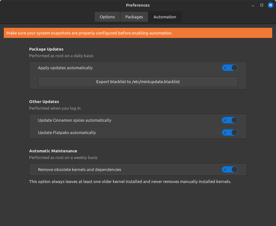Click the Automatic Maintenance heading
This screenshot has height=226, width=276.
(53, 151)
